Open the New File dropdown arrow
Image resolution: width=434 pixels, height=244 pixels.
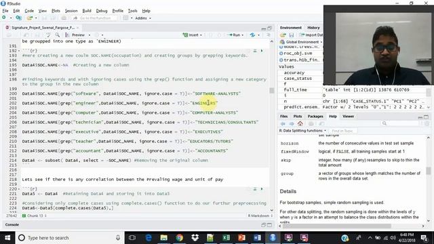[x=11, y=18]
